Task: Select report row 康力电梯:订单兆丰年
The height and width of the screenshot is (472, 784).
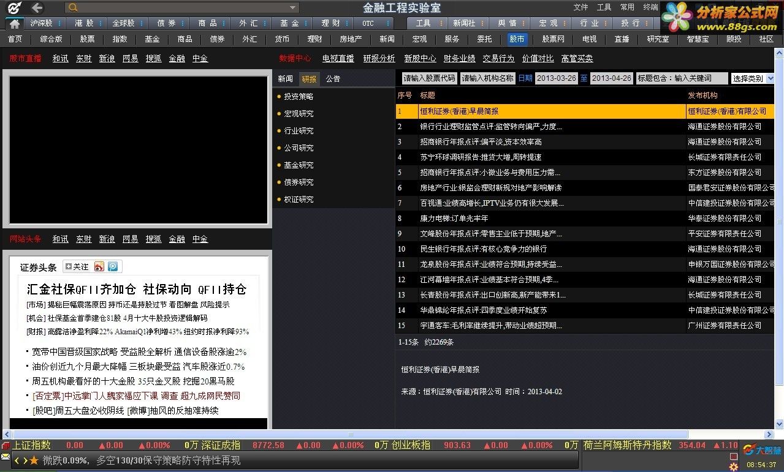Action: click(585, 219)
